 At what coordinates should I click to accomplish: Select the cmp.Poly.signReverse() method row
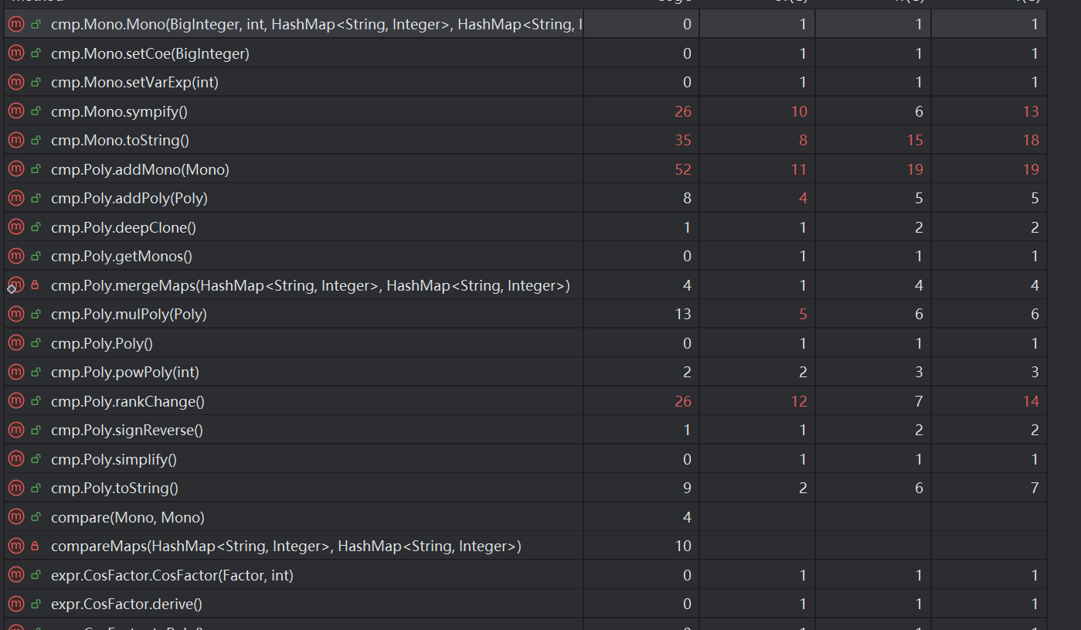click(127, 431)
